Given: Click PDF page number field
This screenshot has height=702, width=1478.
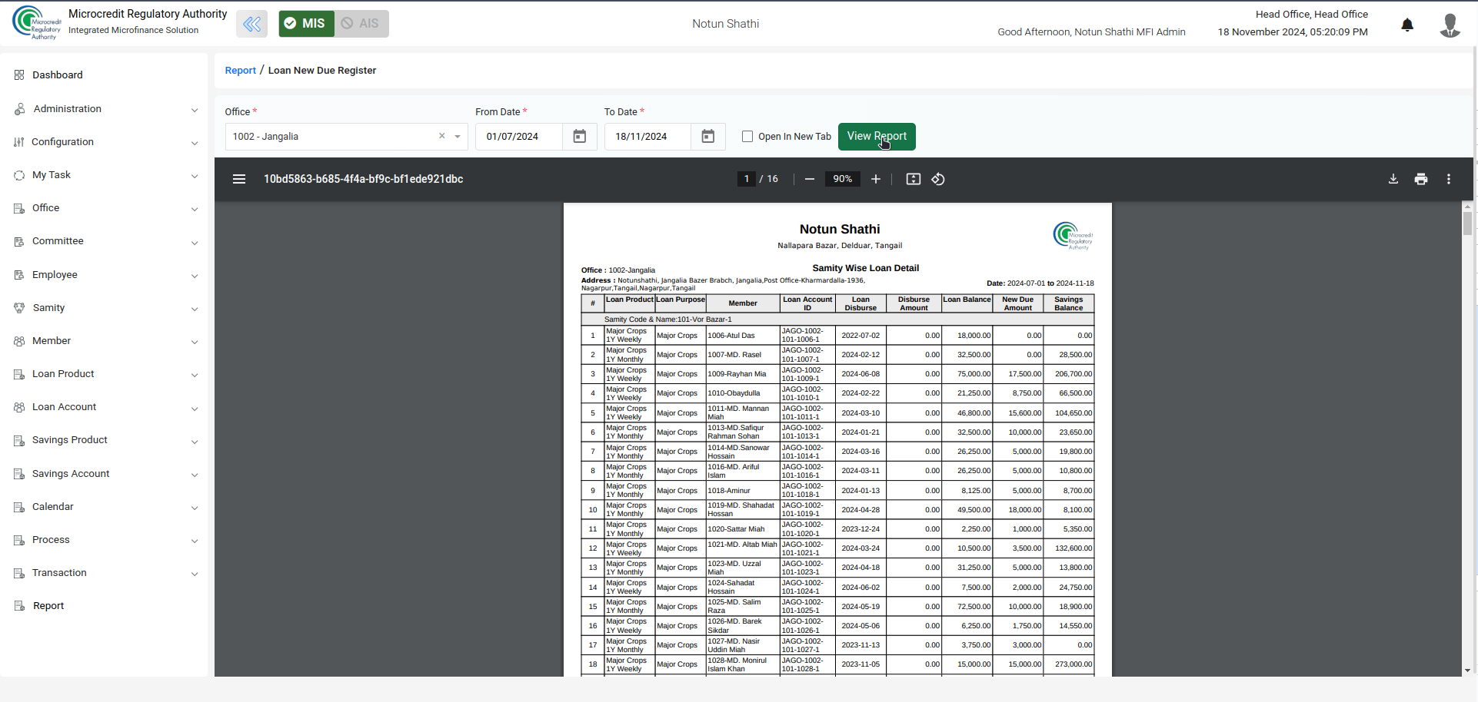Looking at the screenshot, I should 746,179.
